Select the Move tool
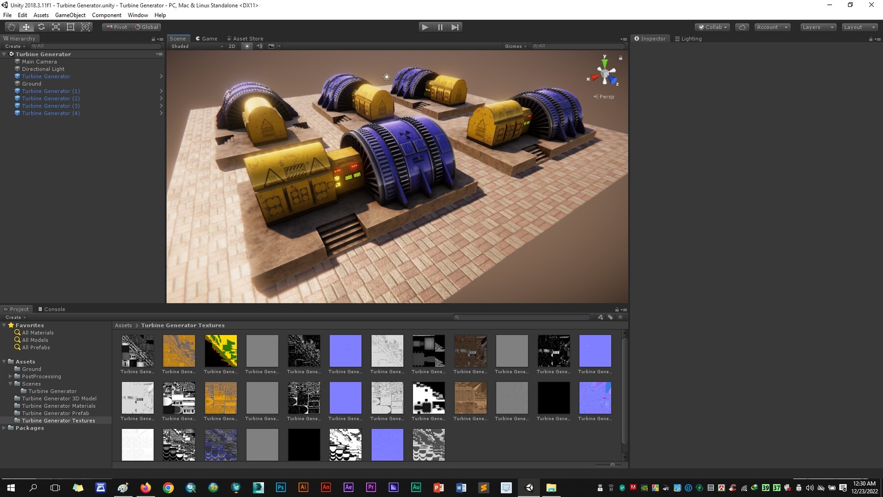The width and height of the screenshot is (883, 497). tap(26, 27)
